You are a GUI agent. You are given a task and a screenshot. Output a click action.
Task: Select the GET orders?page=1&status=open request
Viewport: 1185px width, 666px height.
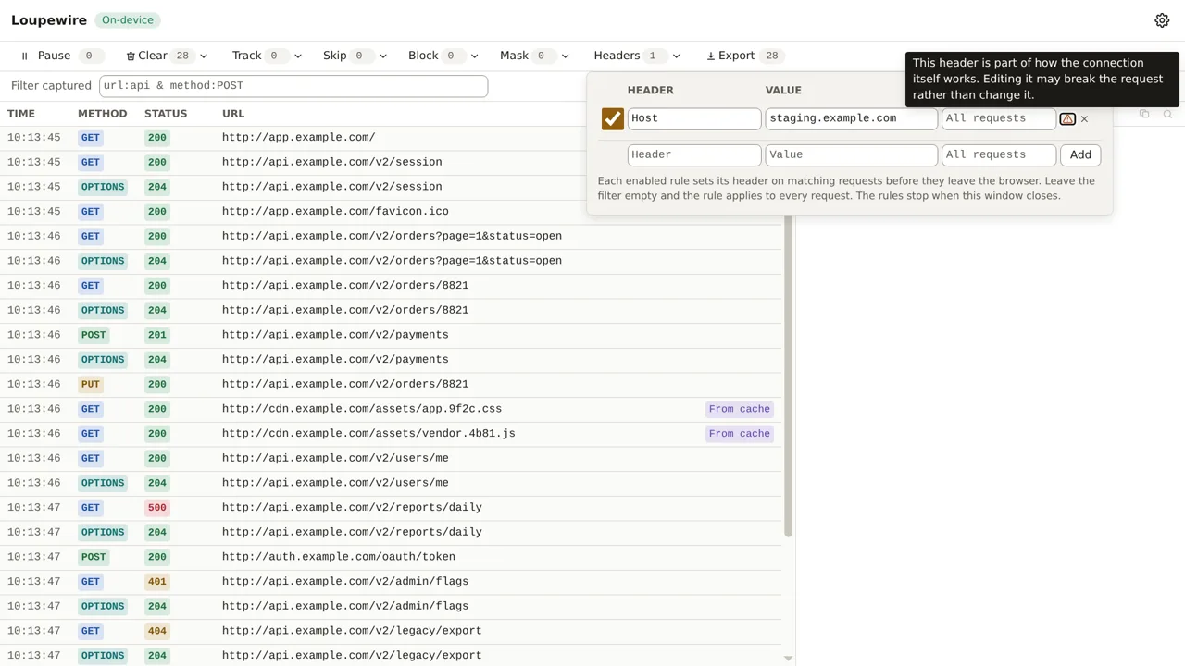(x=391, y=236)
